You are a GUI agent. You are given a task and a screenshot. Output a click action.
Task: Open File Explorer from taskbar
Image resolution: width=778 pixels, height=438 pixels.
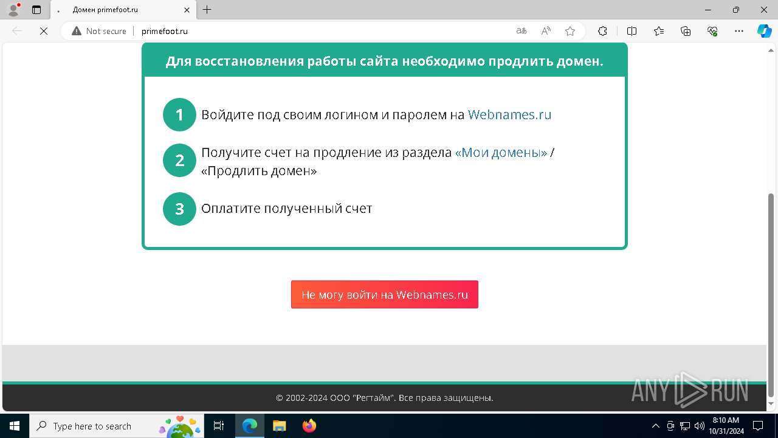[280, 426]
